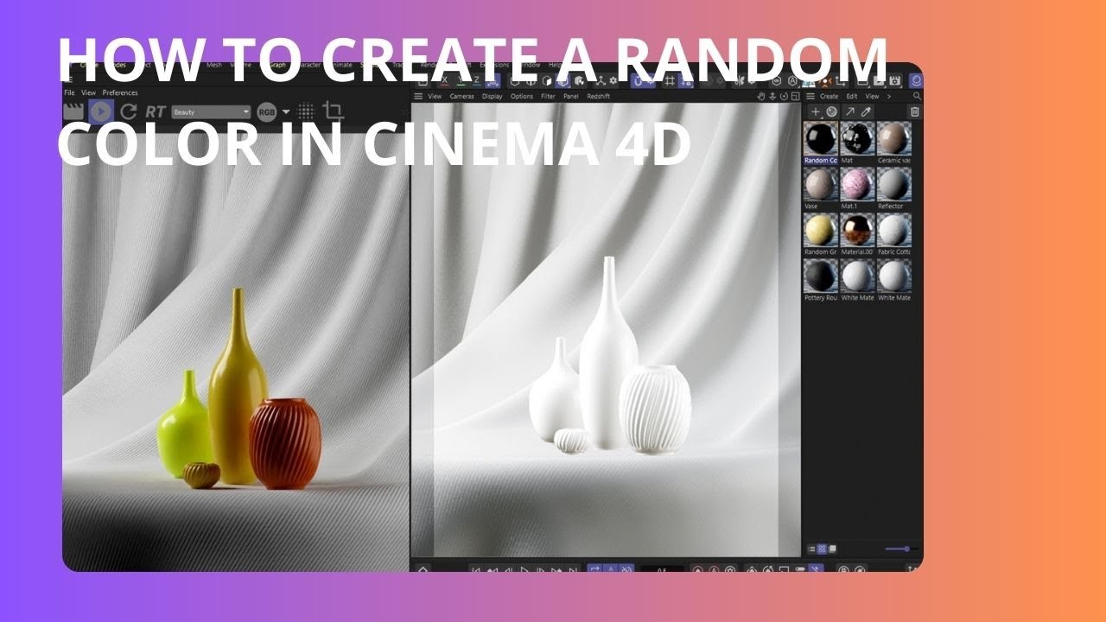Select the Ceramic vas material thumbnail
This screenshot has height=622, width=1106.
[894, 138]
